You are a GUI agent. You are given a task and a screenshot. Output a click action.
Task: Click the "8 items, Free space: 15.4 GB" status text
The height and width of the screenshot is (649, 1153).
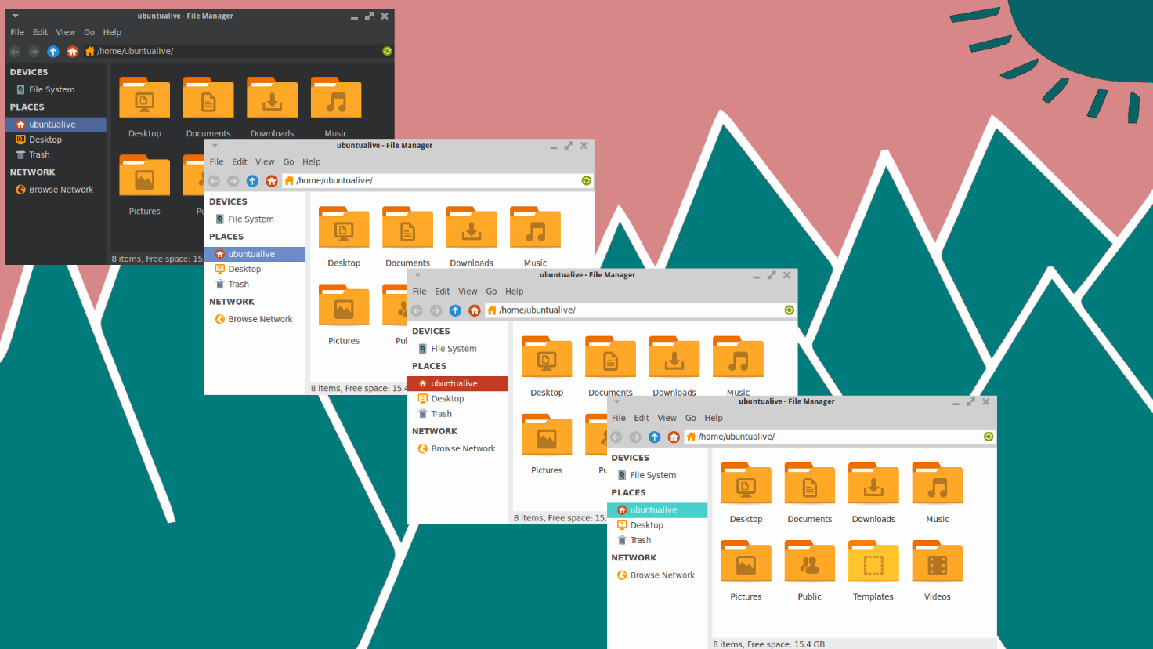[x=769, y=644]
